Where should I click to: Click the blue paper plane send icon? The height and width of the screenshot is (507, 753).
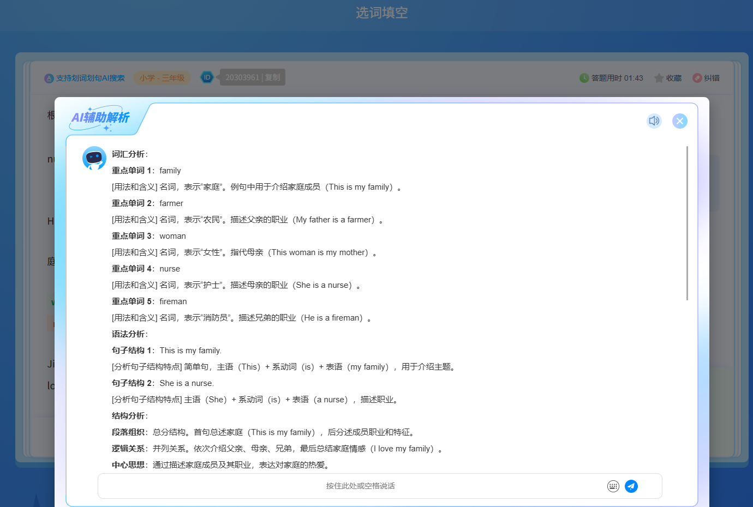tap(631, 486)
